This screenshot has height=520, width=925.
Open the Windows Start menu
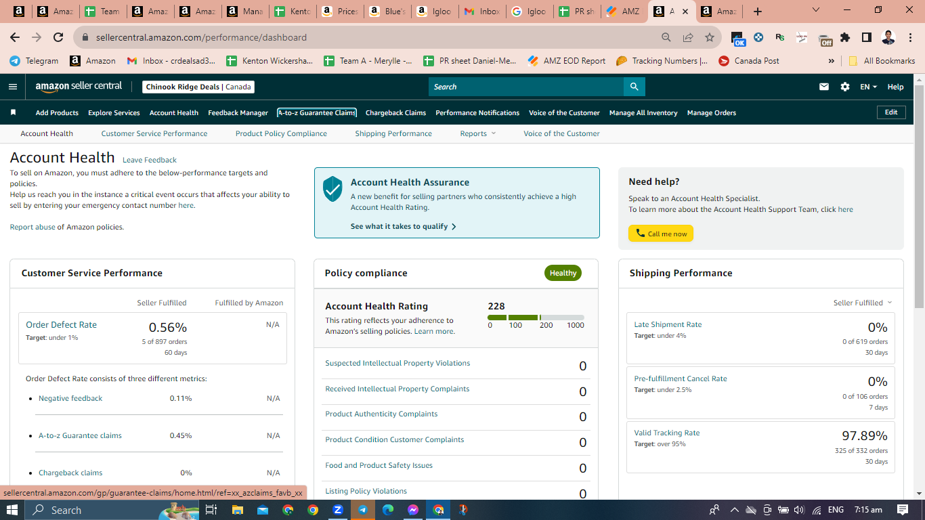point(12,510)
